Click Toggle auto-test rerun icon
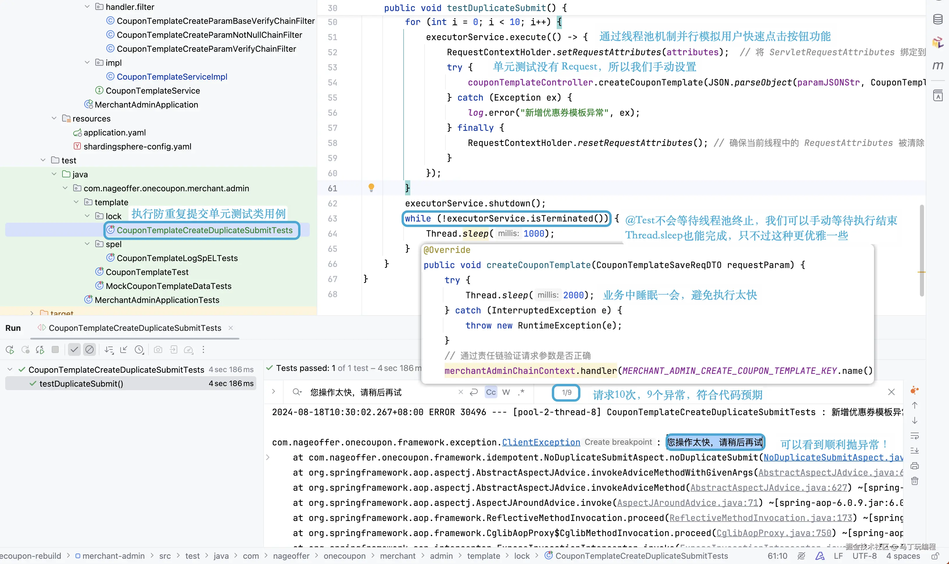This screenshot has width=949, height=564. [x=40, y=350]
